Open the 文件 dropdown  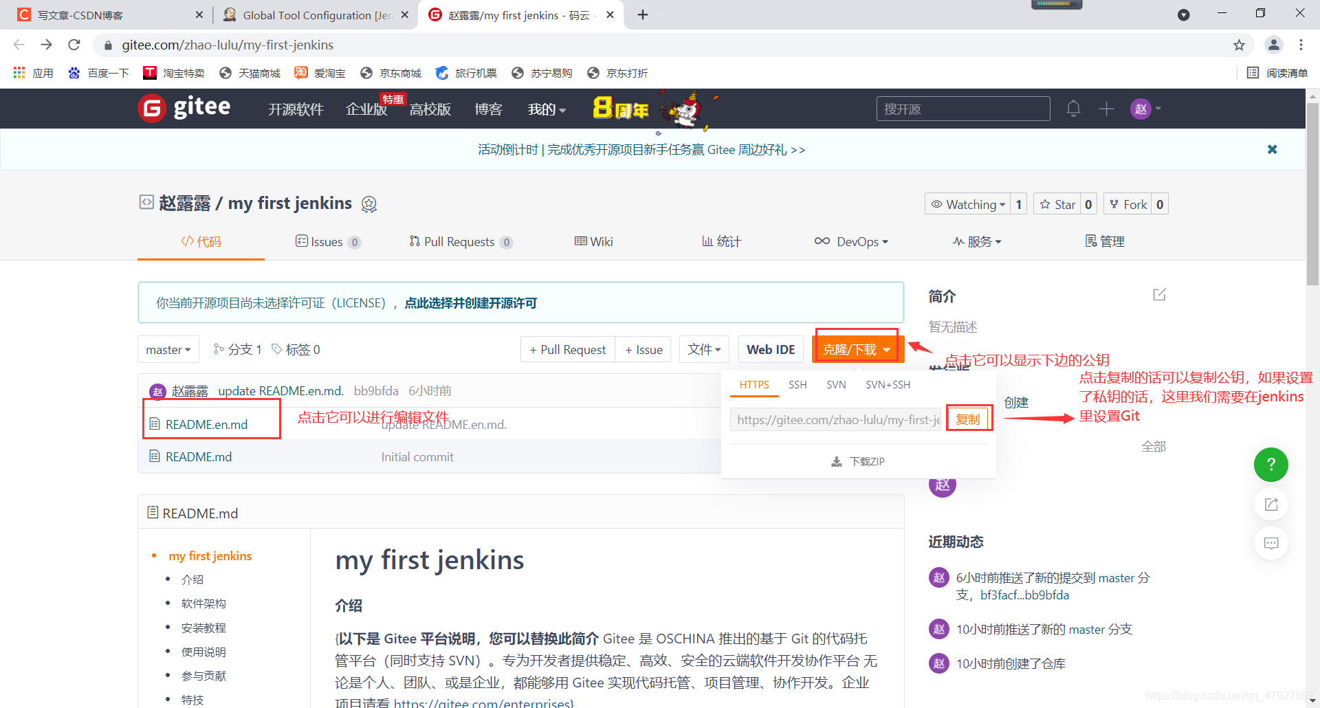click(704, 350)
